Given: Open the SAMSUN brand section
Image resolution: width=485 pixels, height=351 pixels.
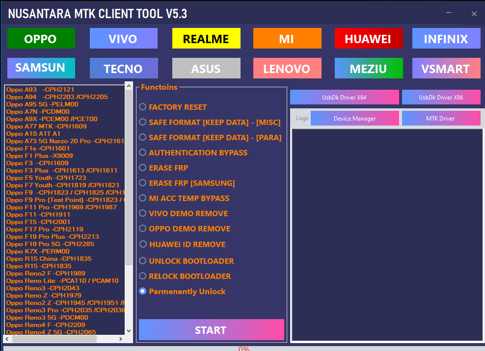Looking at the screenshot, I should 41,68.
